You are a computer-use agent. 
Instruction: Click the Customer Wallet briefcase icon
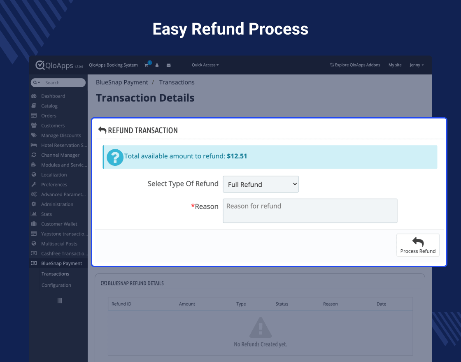[x=34, y=224]
